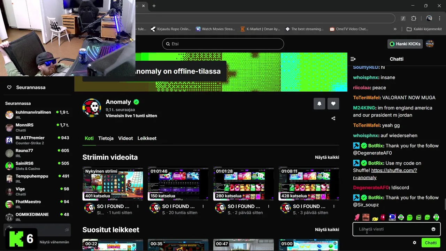446x251 pixels.
Task: Close the current browser tab
Action: (144, 6)
